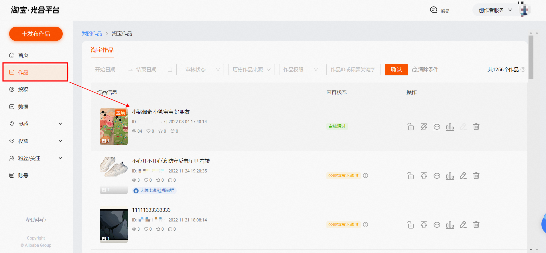Click pin-to-top arrow icon for second work

point(424,176)
